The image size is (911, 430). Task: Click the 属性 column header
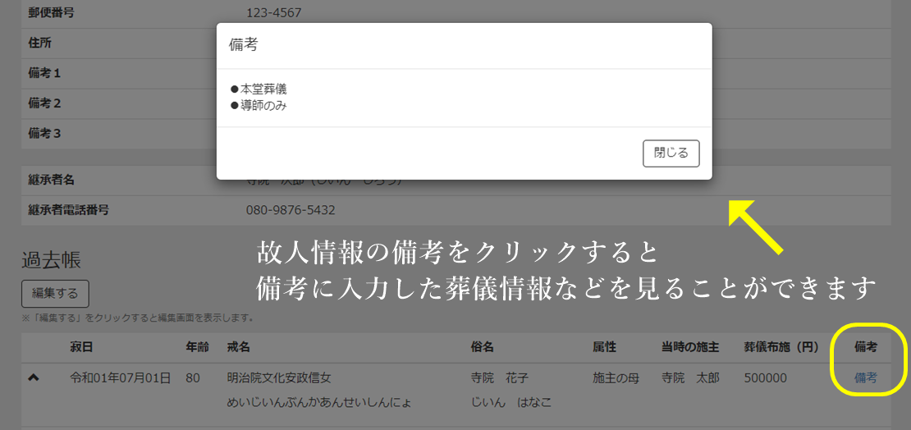(x=604, y=347)
